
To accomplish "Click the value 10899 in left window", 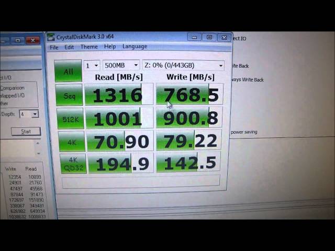I will [x=35, y=177].
